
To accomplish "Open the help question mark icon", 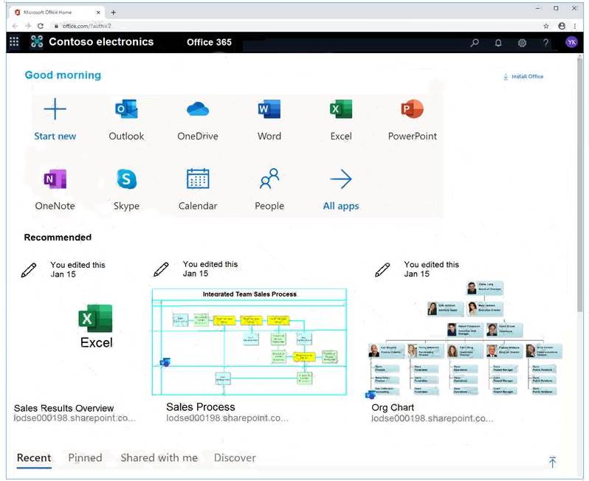I will click(x=545, y=43).
